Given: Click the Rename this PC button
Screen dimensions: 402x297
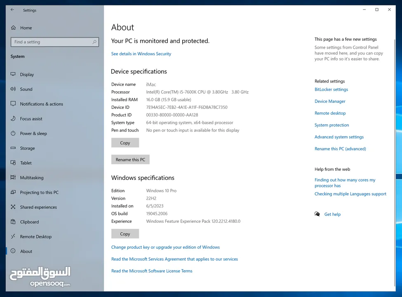Looking at the screenshot, I should [x=130, y=160].
